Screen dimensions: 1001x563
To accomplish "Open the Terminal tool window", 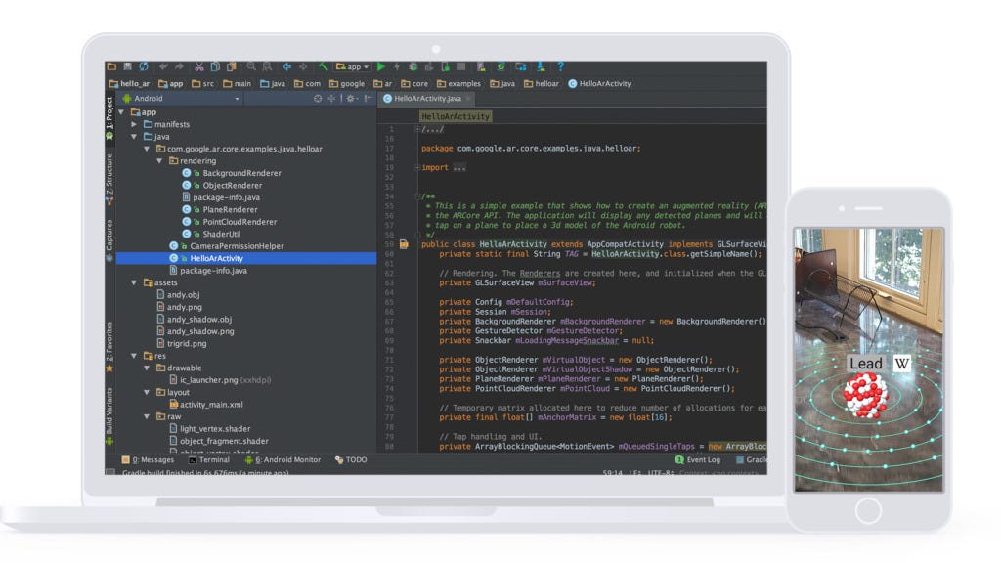I will click(x=209, y=460).
